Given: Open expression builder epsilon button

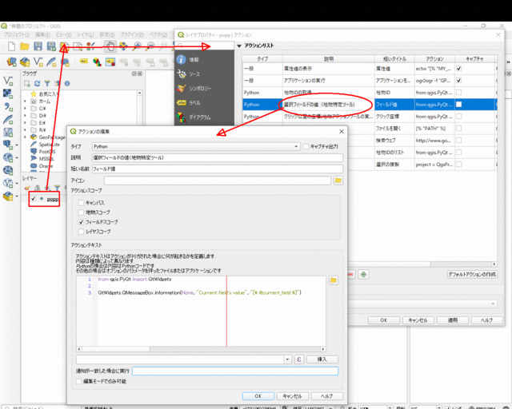Looking at the screenshot, I should coord(298,359).
